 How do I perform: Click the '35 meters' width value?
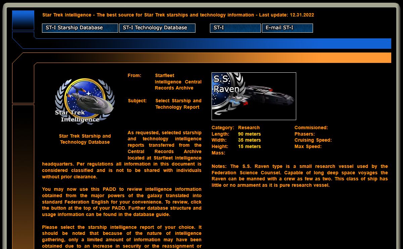point(250,140)
